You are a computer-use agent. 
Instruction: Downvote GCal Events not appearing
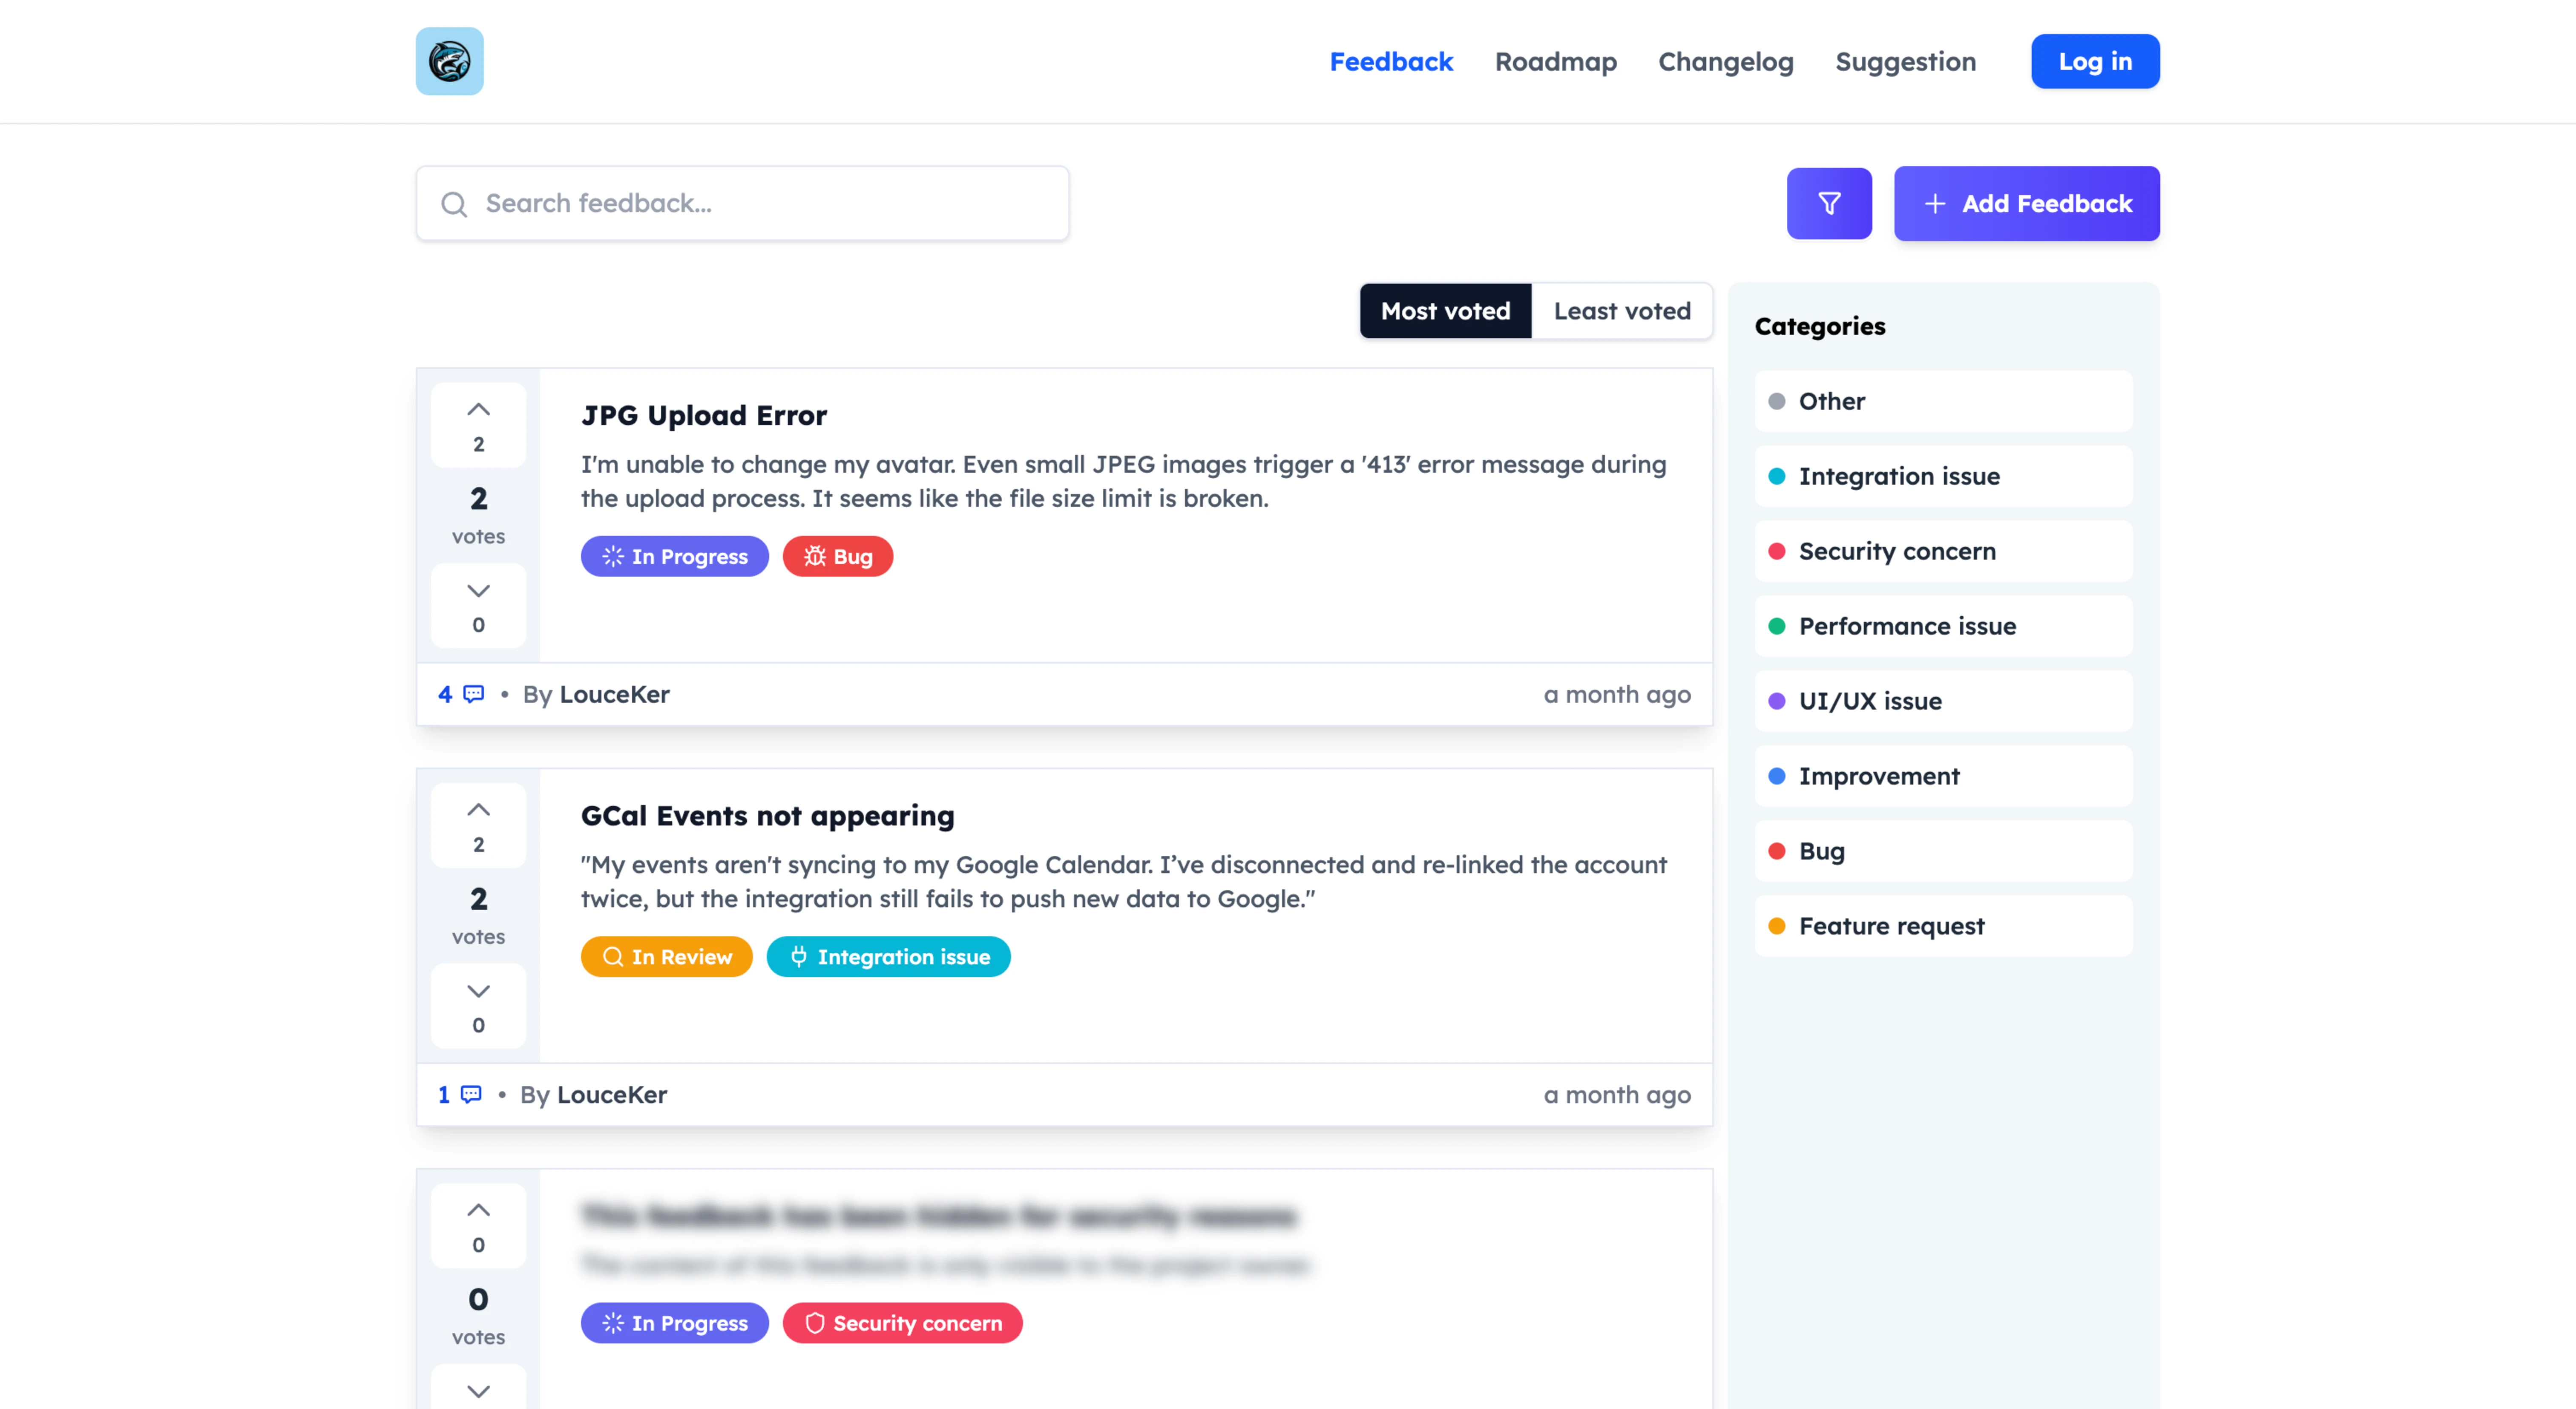pos(478,1005)
